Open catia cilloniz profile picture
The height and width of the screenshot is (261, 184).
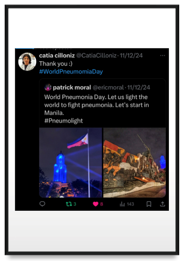pyautogui.click(x=27, y=62)
